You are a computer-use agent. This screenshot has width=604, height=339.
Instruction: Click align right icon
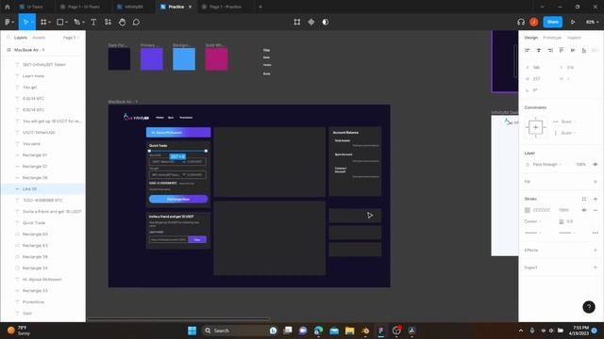tap(550, 50)
